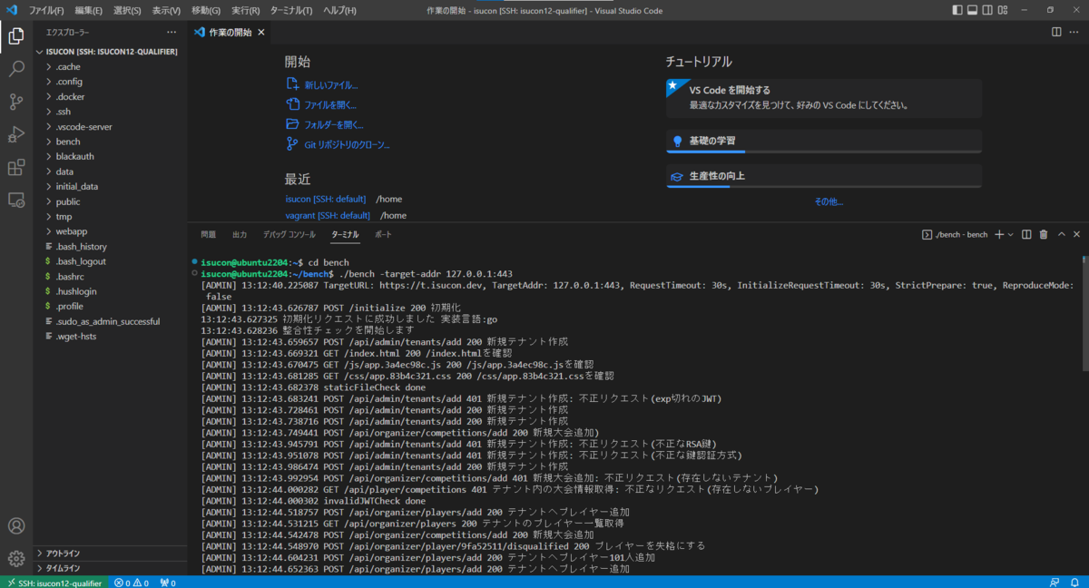Open the Accounts icon in activity bar
1089x588 pixels.
point(16,525)
